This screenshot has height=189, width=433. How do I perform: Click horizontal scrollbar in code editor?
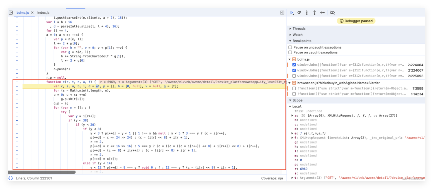(42, 172)
